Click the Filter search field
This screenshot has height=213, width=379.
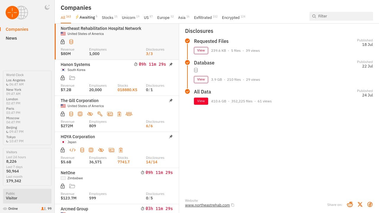pyautogui.click(x=341, y=16)
